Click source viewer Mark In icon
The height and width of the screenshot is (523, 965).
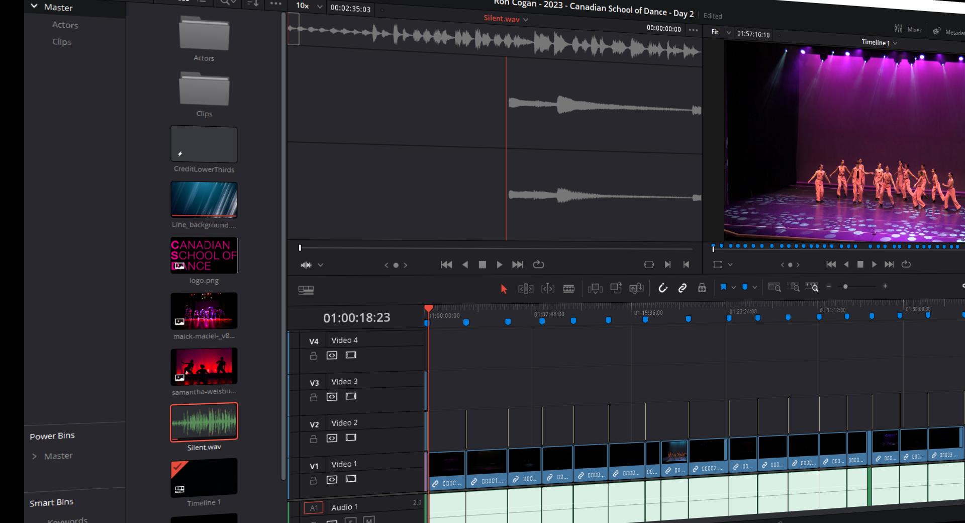[667, 265]
